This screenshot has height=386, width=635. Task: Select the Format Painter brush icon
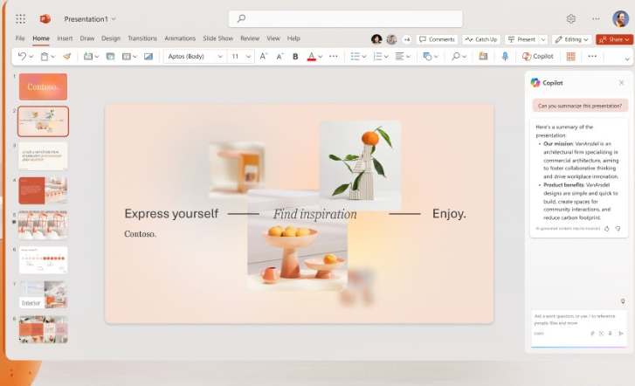click(x=67, y=56)
